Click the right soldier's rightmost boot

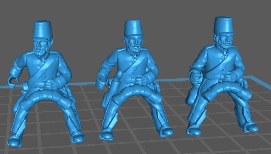pos(251,127)
